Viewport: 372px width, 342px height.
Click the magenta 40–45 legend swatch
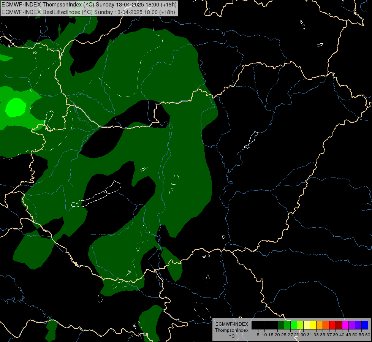pyautogui.click(x=345, y=325)
